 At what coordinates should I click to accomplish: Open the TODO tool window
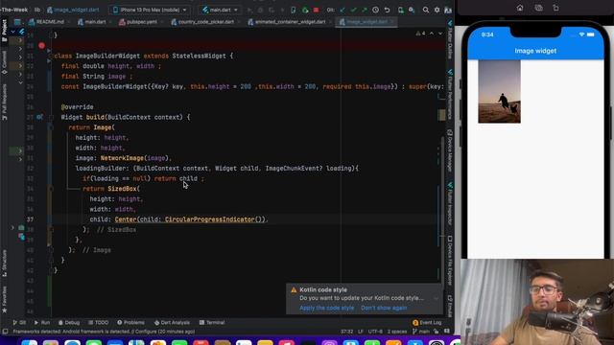click(98, 323)
